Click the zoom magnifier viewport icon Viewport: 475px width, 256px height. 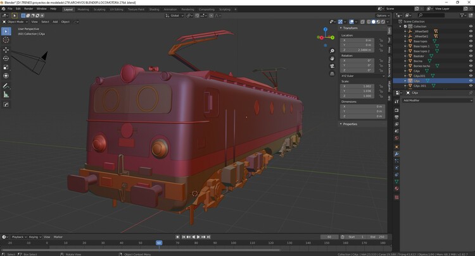coord(332,51)
